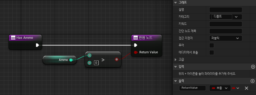The height and width of the screenshot is (95, 256).
Task: Open the 부울 type dropdown
Action: (220, 88)
